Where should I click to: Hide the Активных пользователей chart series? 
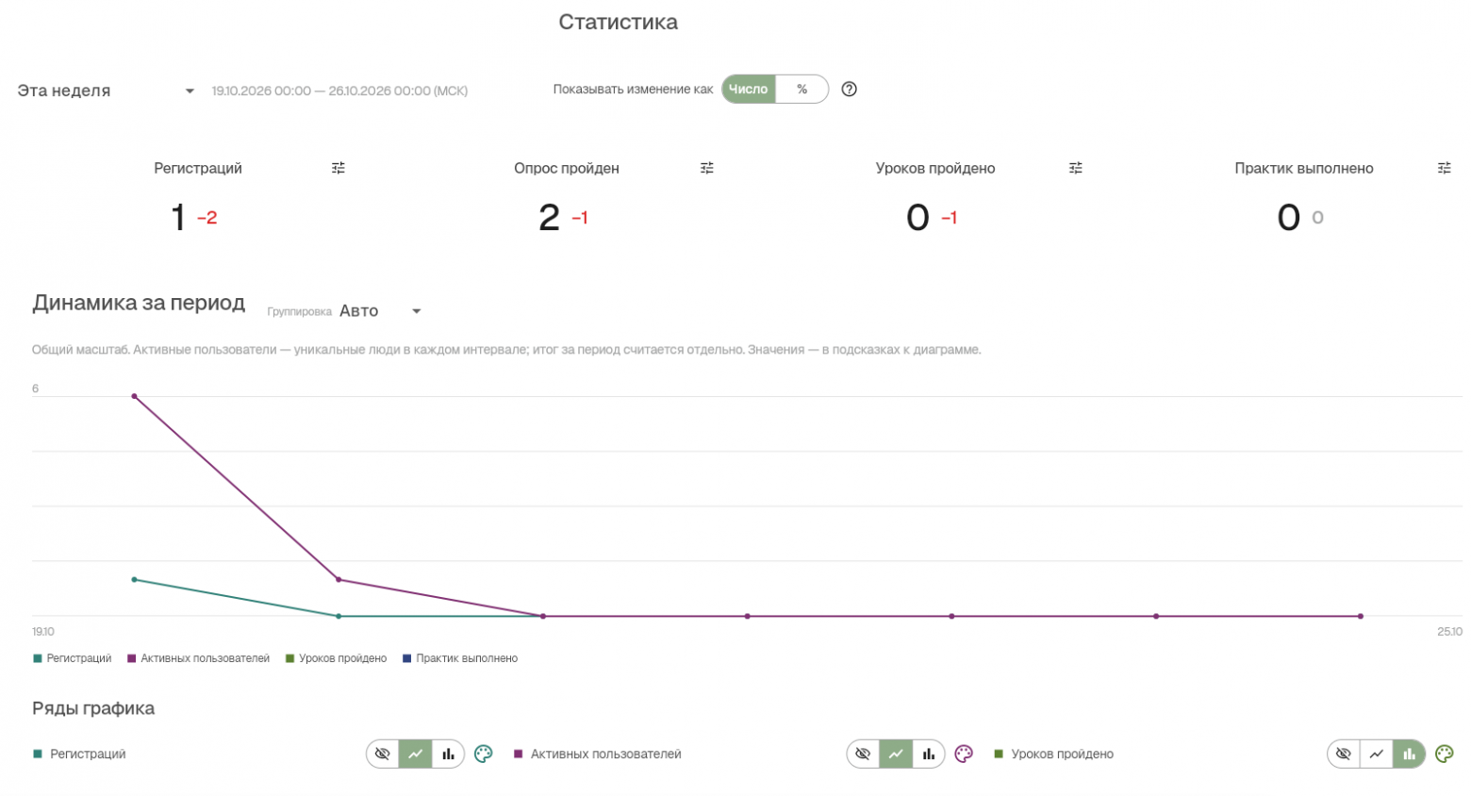coord(863,755)
